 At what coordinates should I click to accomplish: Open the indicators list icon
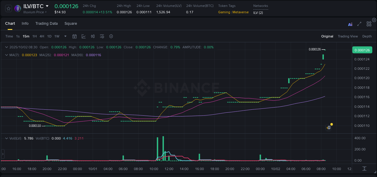click(x=102, y=36)
